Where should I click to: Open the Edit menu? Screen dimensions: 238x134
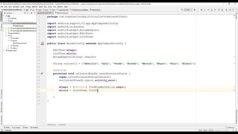tap(6, 7)
